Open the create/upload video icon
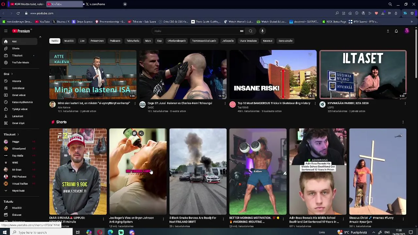The image size is (418, 235). (x=388, y=31)
